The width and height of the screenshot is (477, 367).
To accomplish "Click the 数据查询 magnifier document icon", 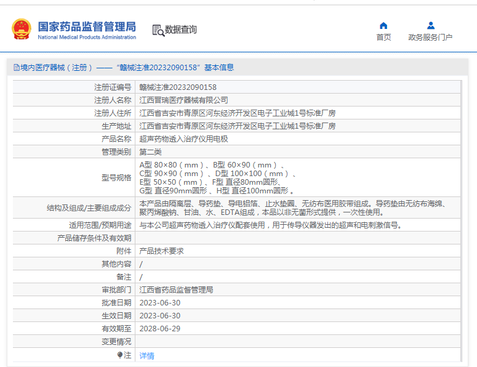I will tap(158, 30).
